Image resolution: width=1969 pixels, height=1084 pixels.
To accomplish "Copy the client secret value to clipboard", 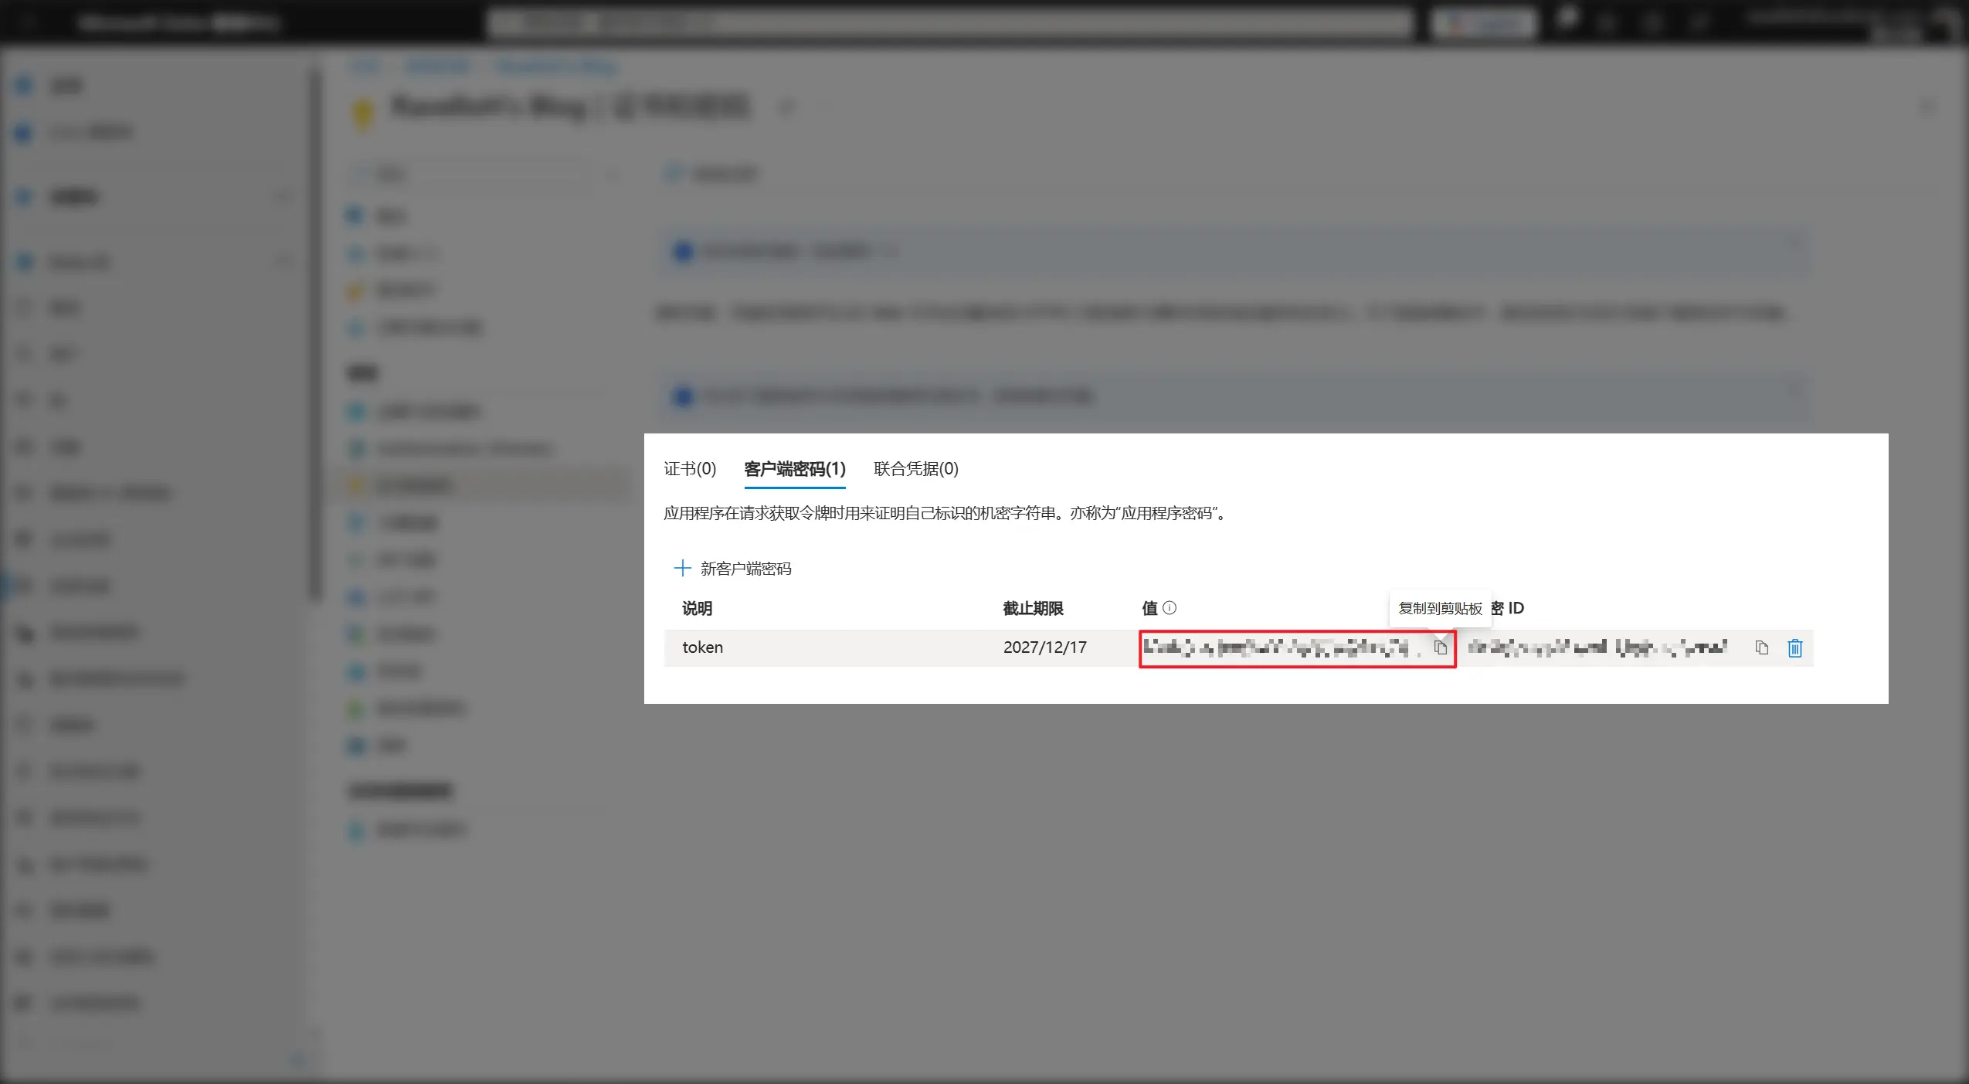I will pos(1440,647).
